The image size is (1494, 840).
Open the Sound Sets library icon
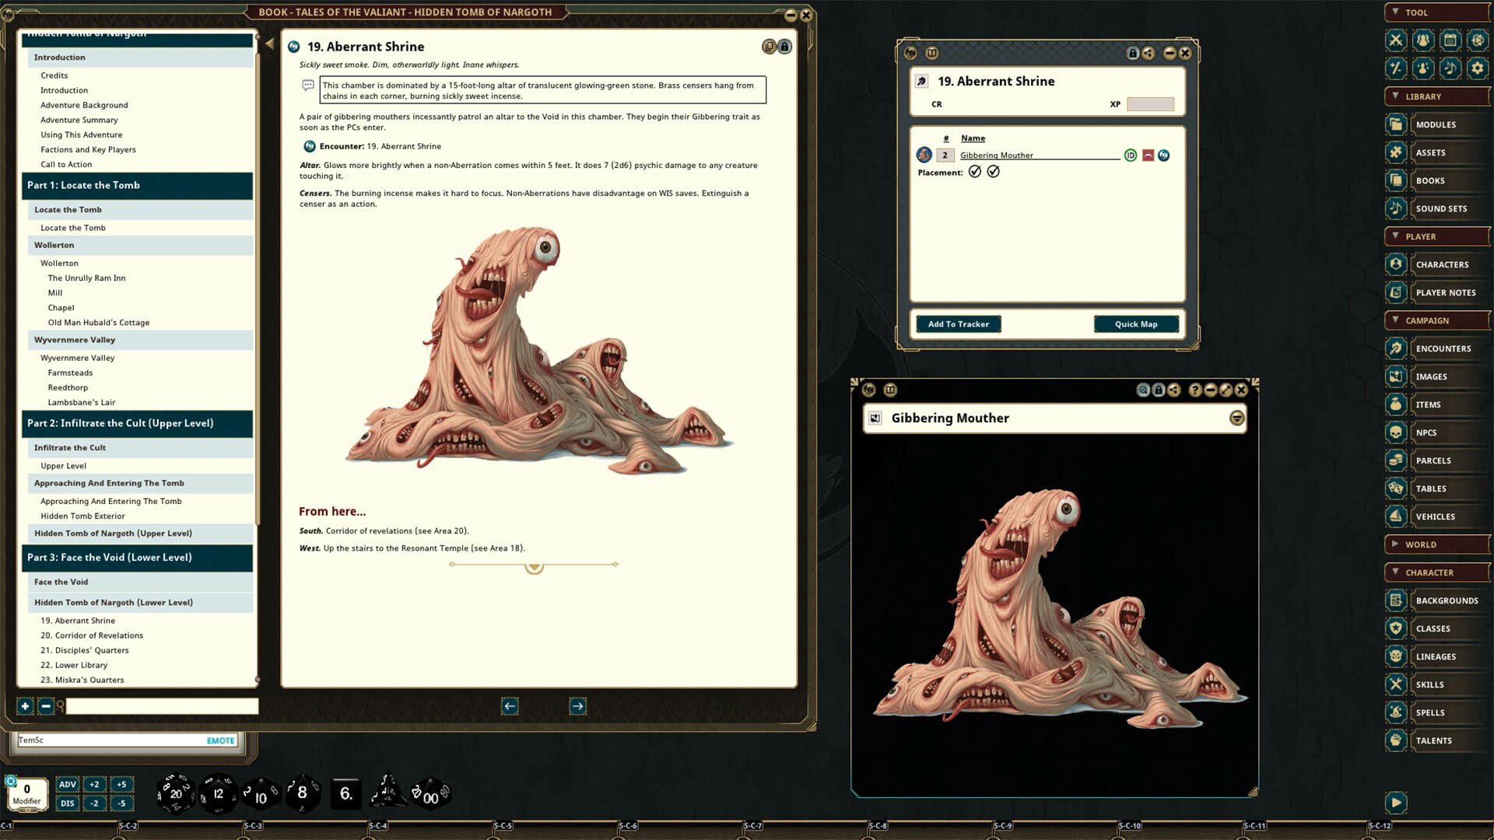click(x=1395, y=208)
